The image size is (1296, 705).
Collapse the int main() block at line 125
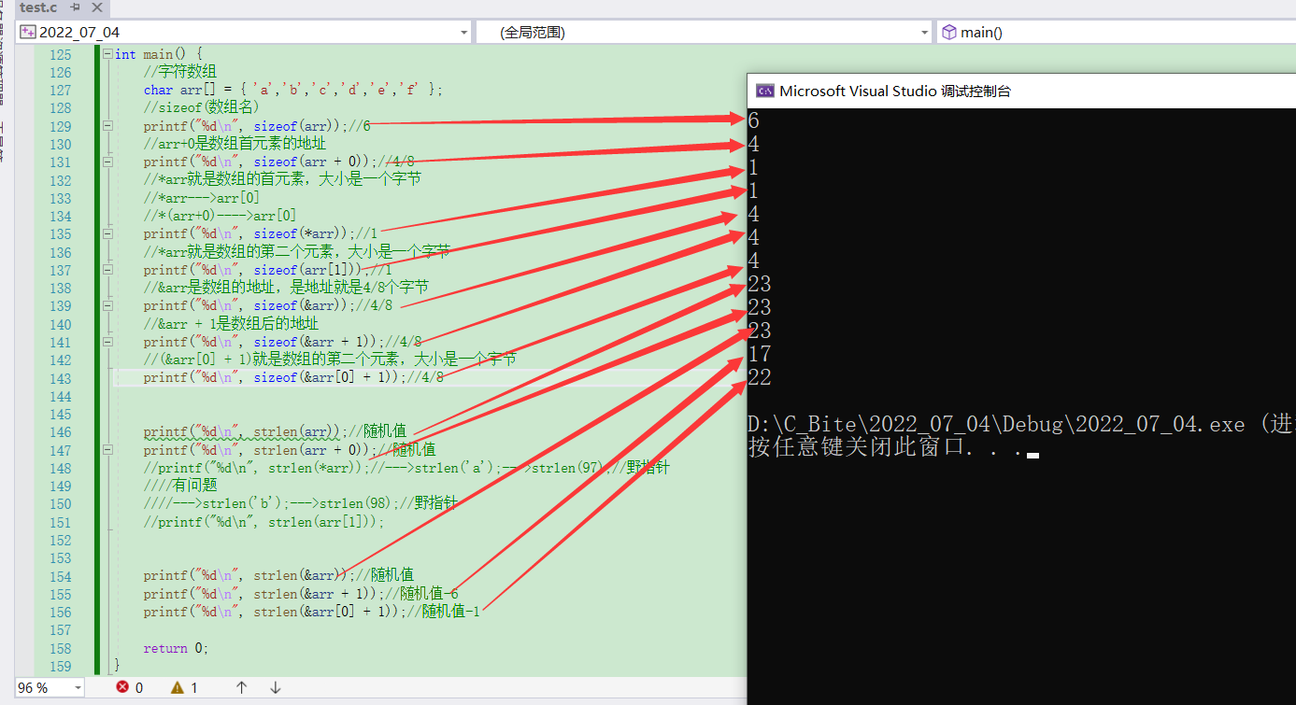coord(107,55)
